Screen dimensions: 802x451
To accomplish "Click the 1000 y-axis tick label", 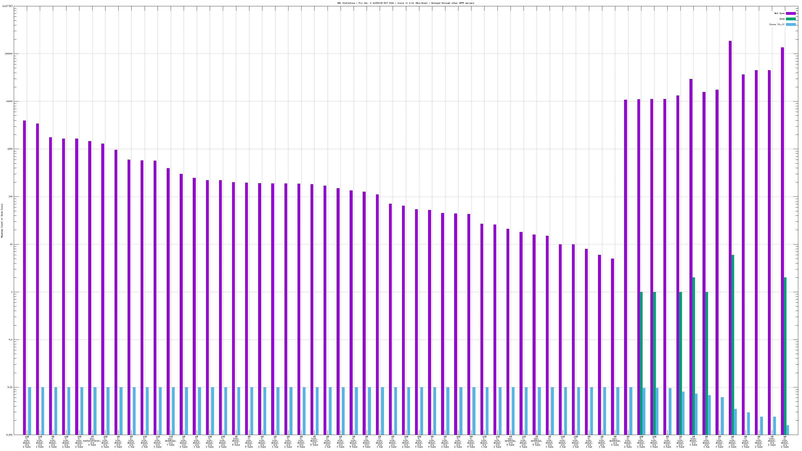I will (x=10, y=149).
